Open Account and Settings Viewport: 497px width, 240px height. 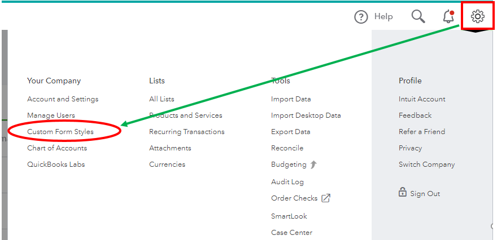point(63,99)
